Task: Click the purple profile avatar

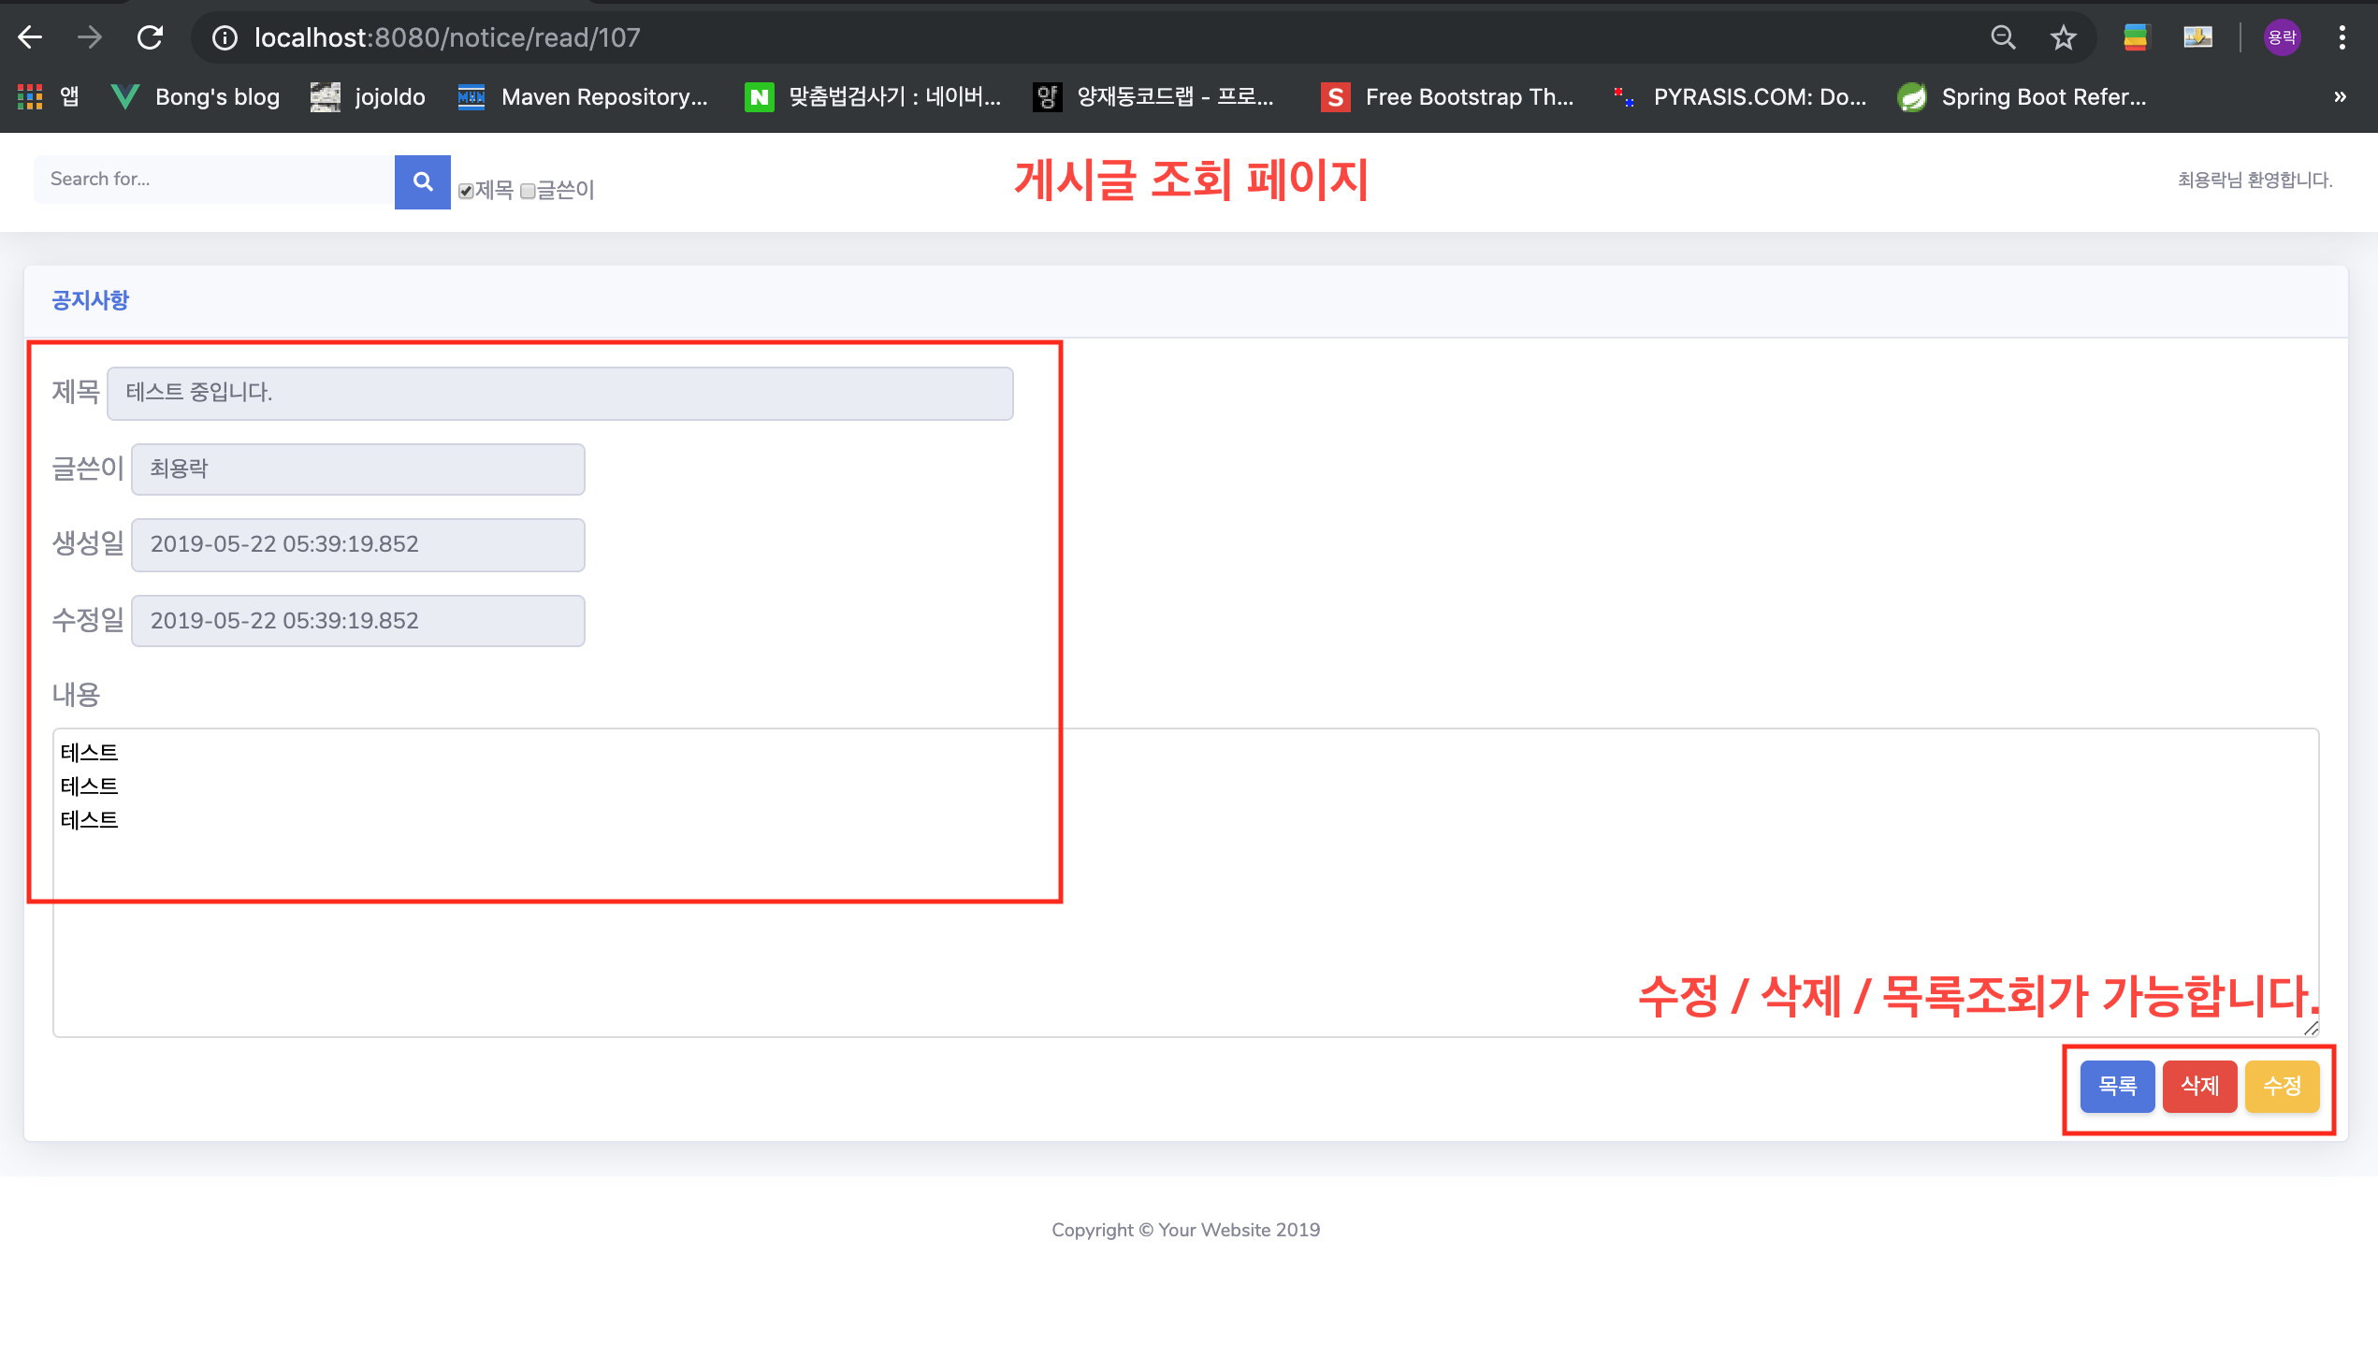Action: click(x=2281, y=37)
